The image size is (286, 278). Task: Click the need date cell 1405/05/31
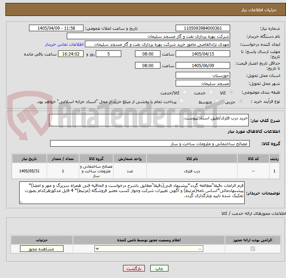29,171
